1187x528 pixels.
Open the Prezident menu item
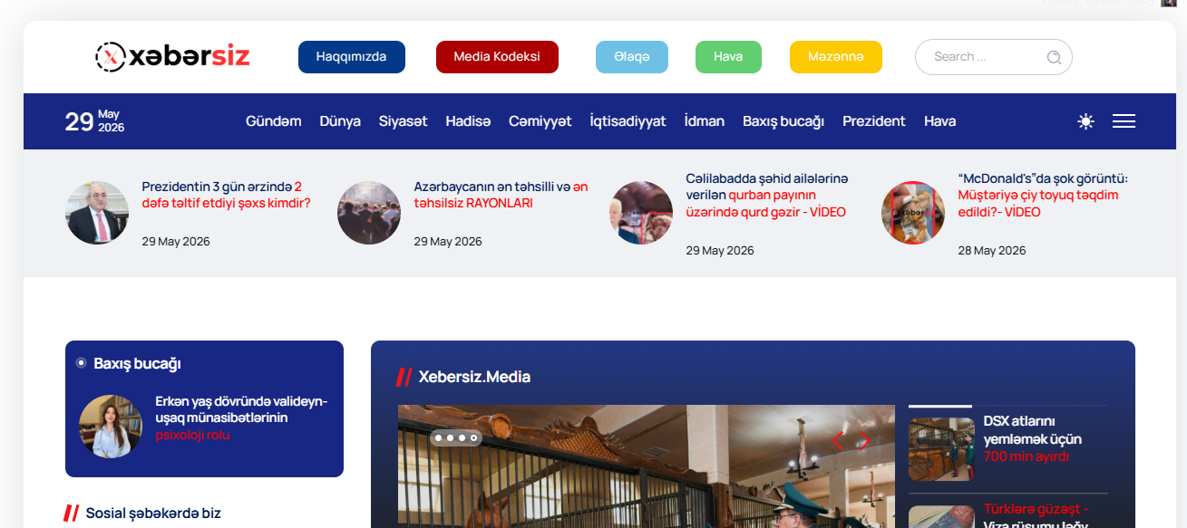coord(874,121)
